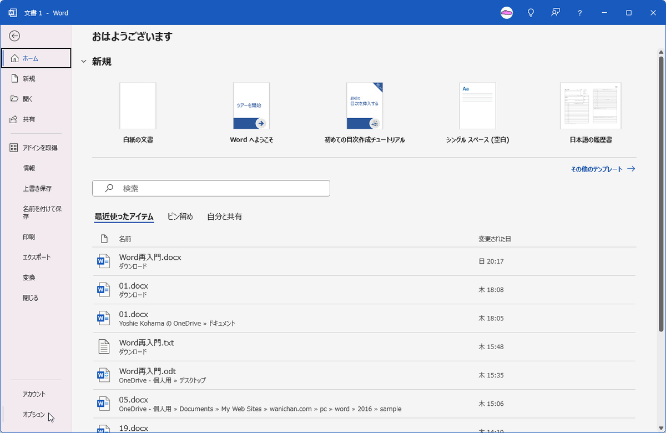Open the 開く section
This screenshot has width=666, height=433.
37,99
